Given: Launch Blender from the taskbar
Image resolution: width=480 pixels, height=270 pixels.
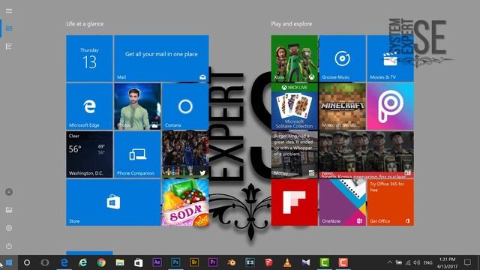Looking at the screenshot, I should pos(232,262).
